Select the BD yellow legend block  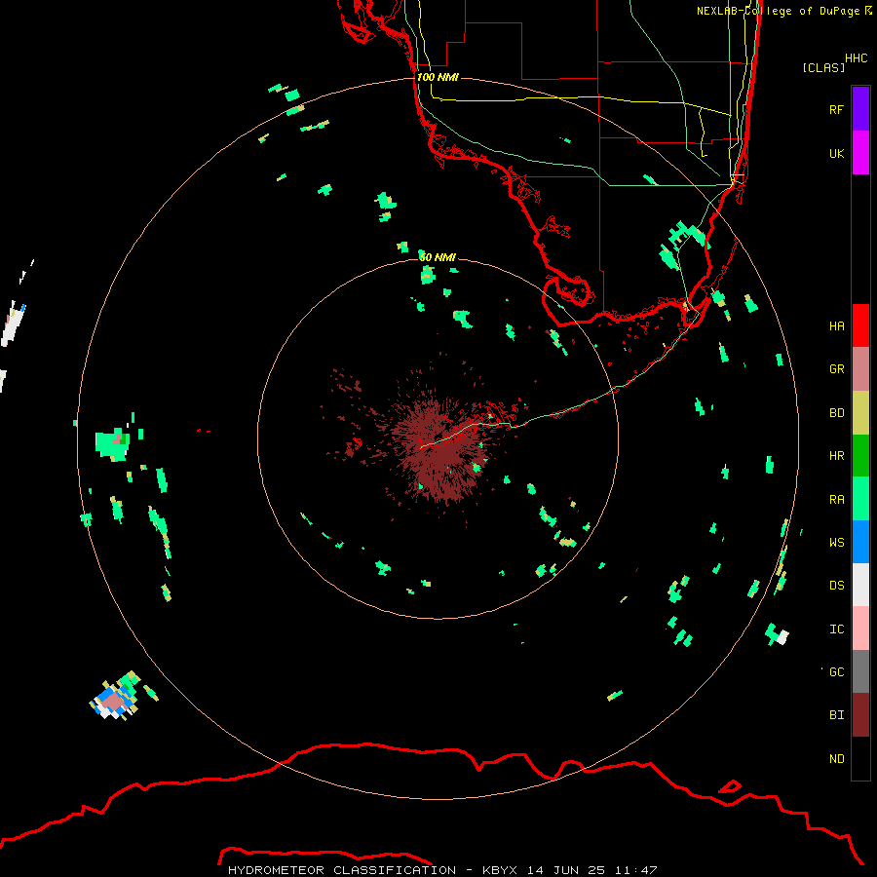coord(860,413)
